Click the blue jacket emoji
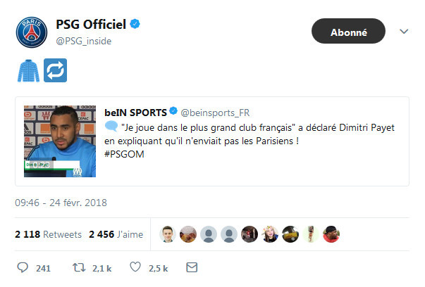Viewport: 425px width, 287px height. tap(27, 70)
